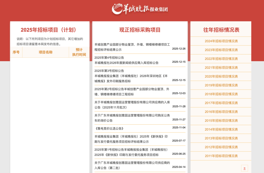Open the 2025年第3号招标公告 深圳地区印刷服务招标
The image size is (264, 173).
[131, 76]
